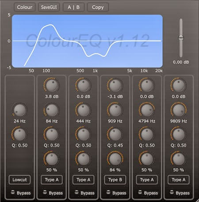Click the -3.1 dB gain value
This screenshot has height=202, width=199.
click(x=115, y=97)
